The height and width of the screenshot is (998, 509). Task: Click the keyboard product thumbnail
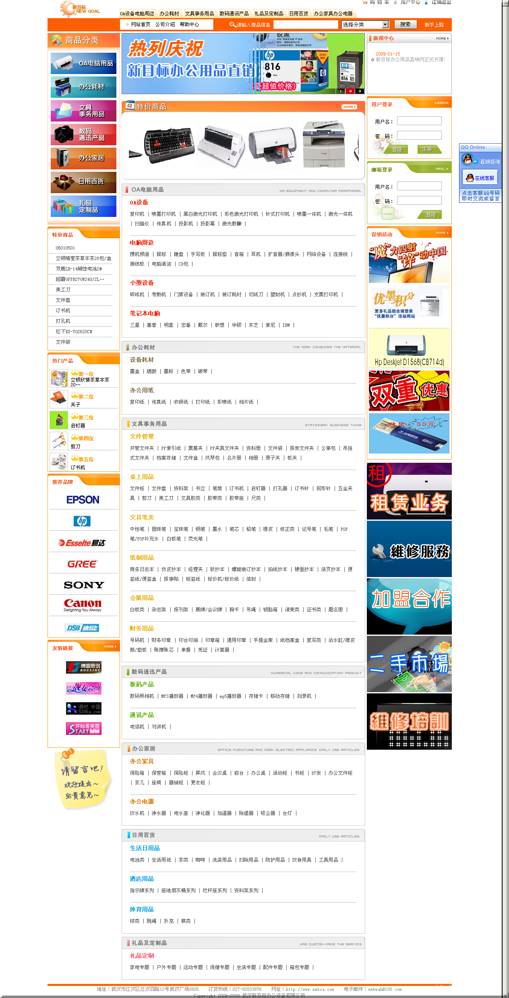click(x=169, y=145)
